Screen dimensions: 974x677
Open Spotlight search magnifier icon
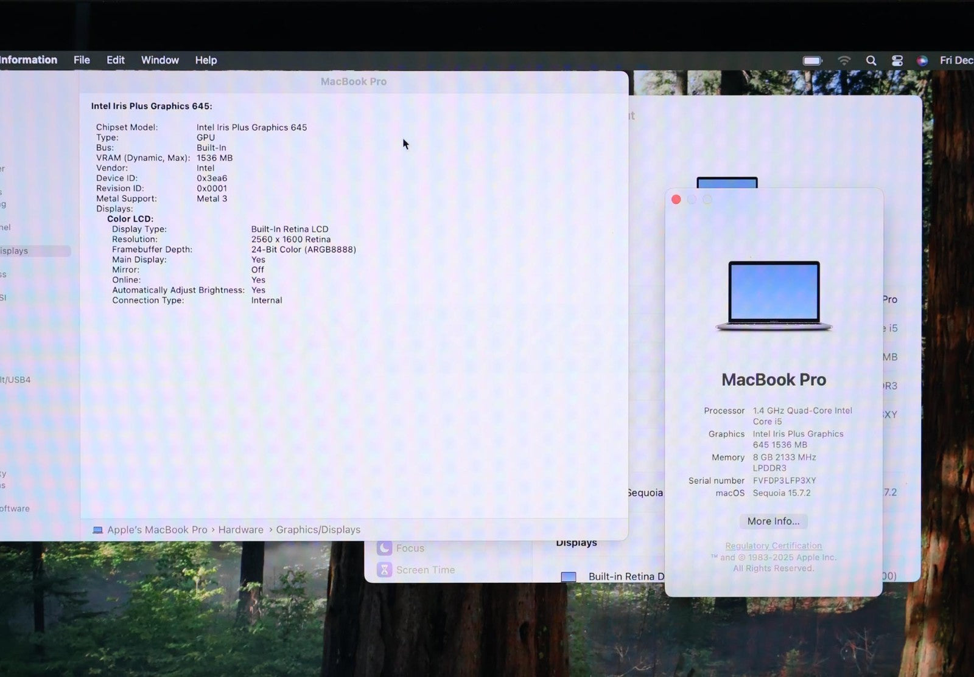pyautogui.click(x=871, y=60)
